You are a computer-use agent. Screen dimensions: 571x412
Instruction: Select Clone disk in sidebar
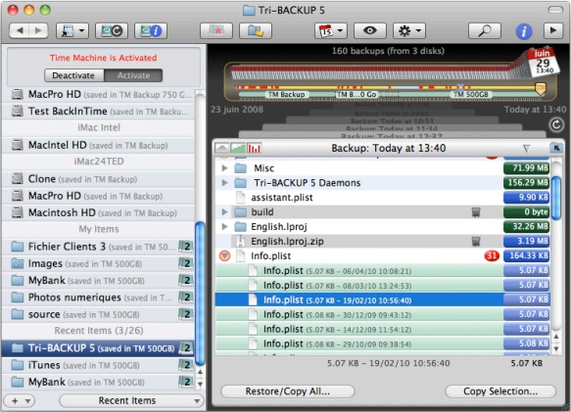pyautogui.click(x=98, y=179)
